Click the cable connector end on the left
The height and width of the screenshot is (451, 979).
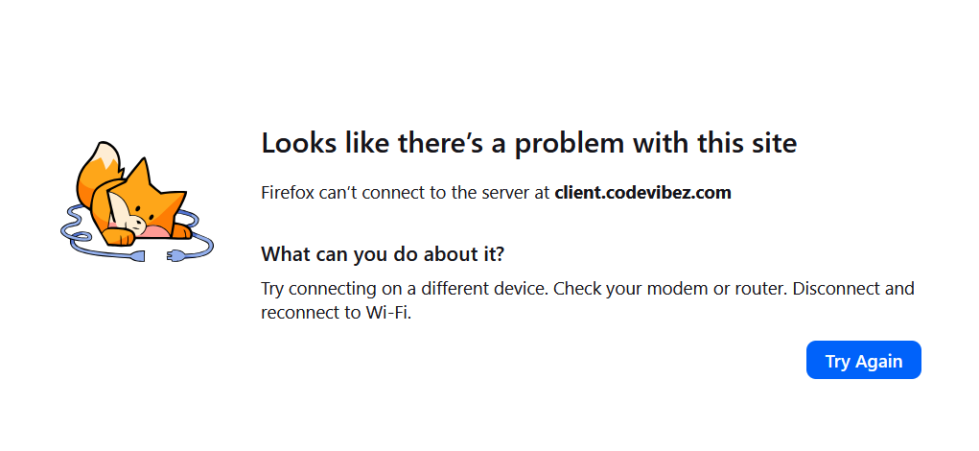tap(140, 256)
